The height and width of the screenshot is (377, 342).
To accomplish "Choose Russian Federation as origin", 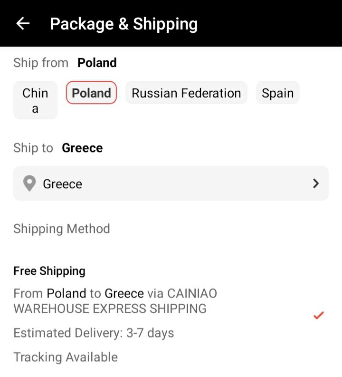I will tap(186, 93).
